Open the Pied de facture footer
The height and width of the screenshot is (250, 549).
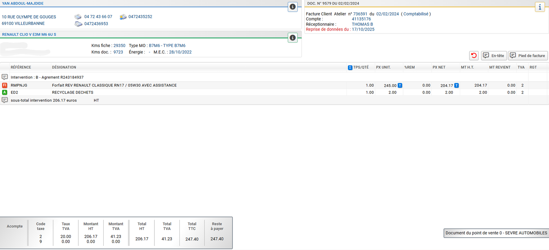(528, 55)
